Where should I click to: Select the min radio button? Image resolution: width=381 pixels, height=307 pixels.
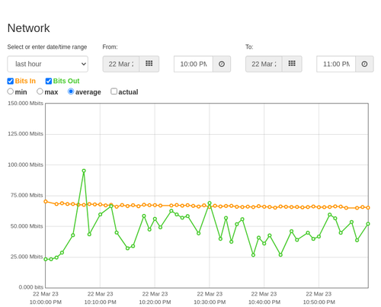[x=11, y=91]
